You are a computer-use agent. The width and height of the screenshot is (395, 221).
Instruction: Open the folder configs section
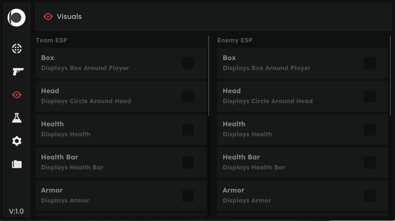coord(17,164)
